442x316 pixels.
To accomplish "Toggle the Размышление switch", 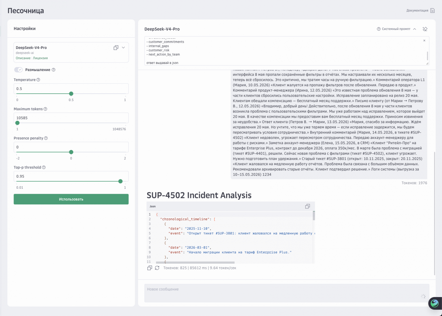I will click(18, 70).
